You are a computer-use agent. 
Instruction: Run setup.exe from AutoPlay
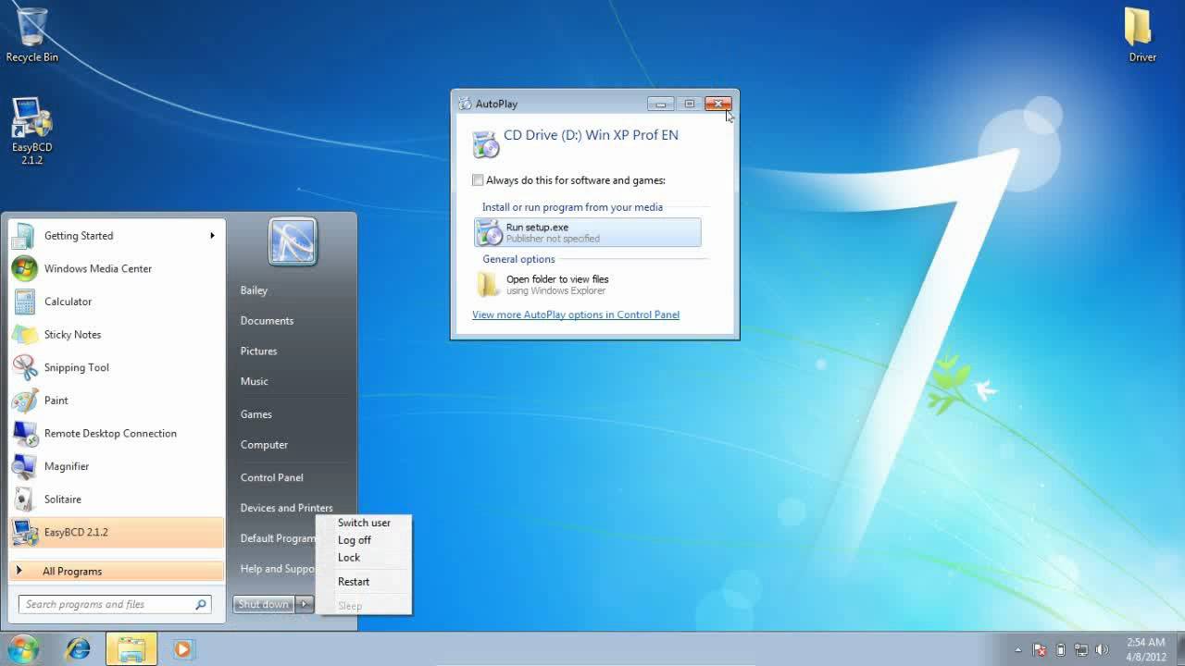588,232
